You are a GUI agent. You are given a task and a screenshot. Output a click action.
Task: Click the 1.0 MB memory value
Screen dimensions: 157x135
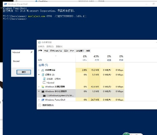[96, 91]
